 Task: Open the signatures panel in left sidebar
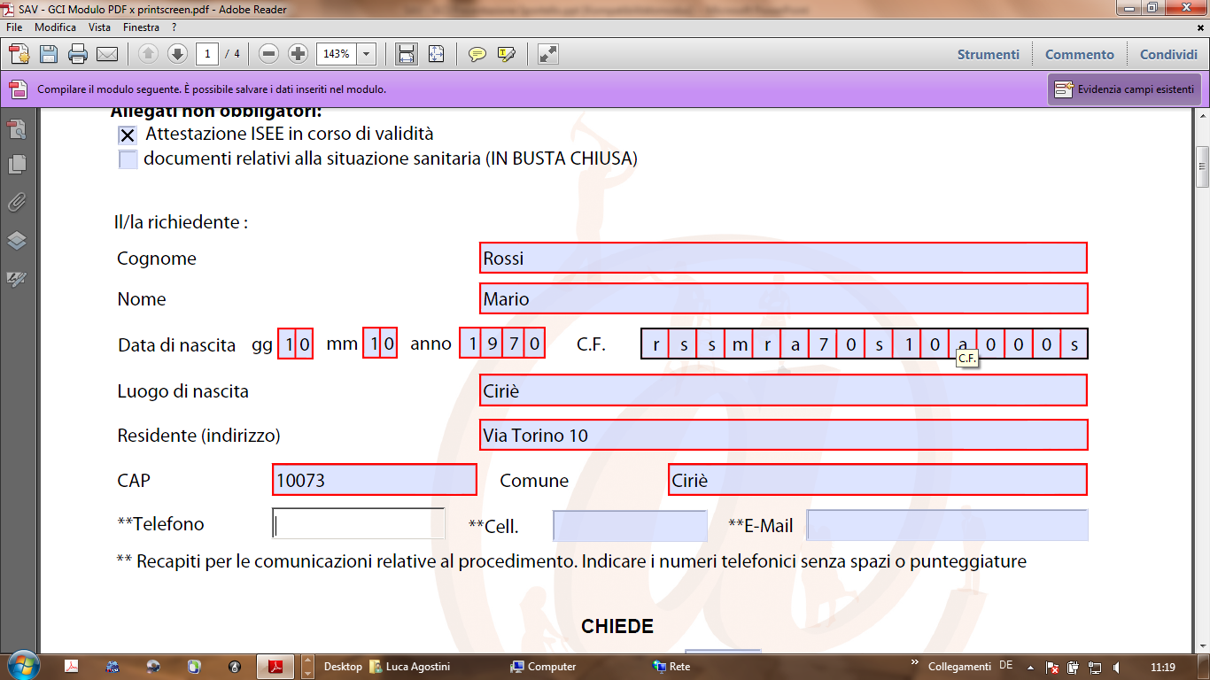tap(16, 129)
